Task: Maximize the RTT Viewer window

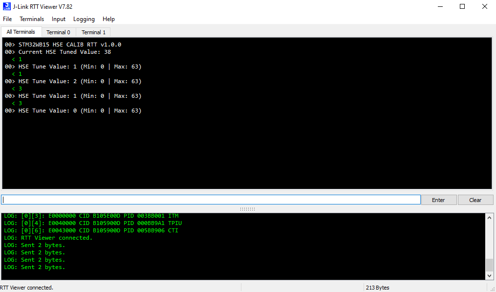Action: point(462,6)
